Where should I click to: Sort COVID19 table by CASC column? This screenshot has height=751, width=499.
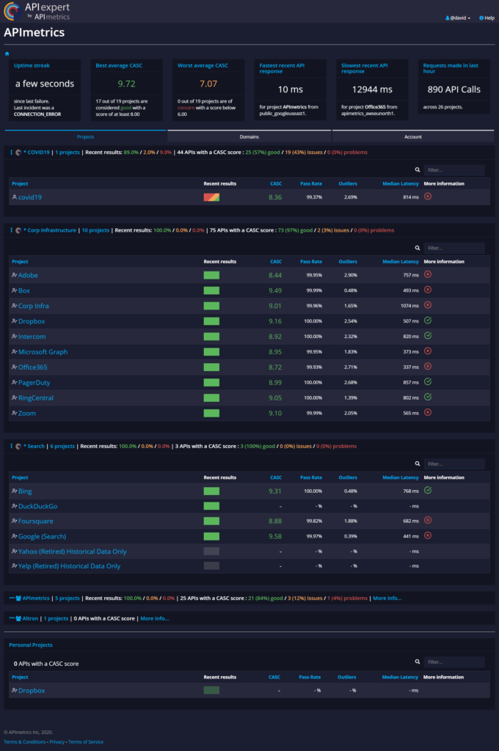tap(276, 183)
